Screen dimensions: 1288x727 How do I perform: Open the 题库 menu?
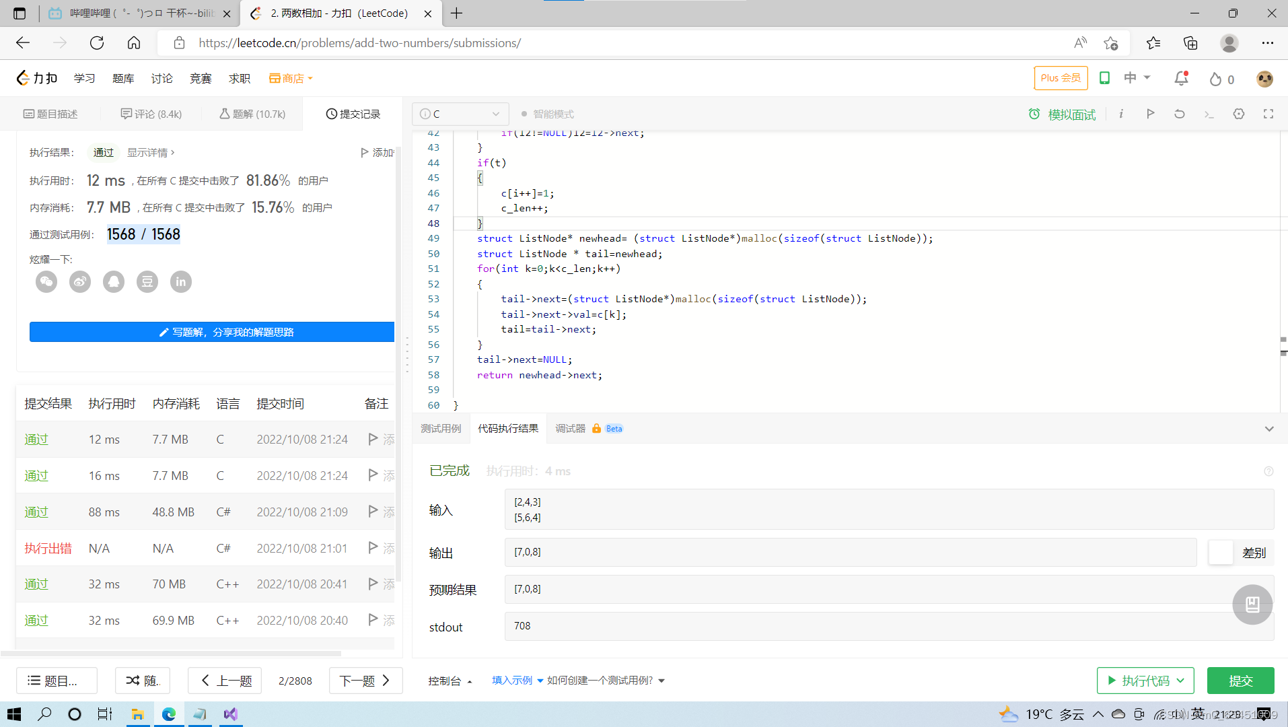(123, 78)
